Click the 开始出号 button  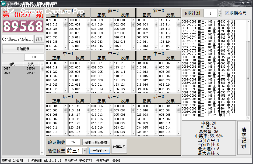point(119,146)
